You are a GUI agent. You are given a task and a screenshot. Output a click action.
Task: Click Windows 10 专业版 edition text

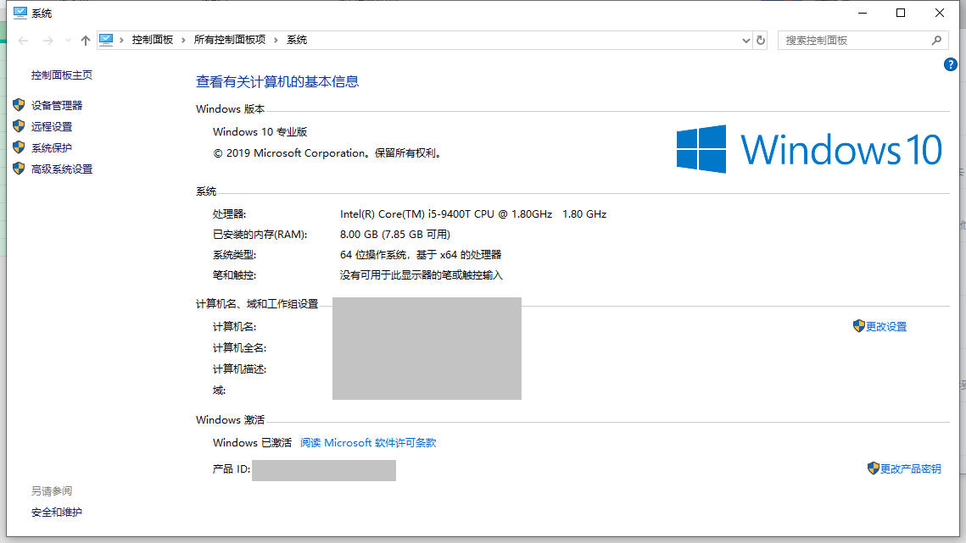[260, 132]
